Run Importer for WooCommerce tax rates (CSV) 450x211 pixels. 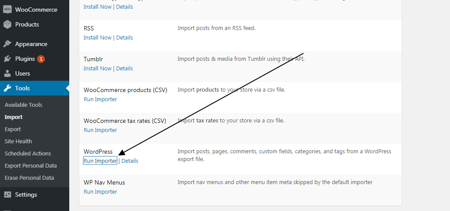[x=100, y=130]
